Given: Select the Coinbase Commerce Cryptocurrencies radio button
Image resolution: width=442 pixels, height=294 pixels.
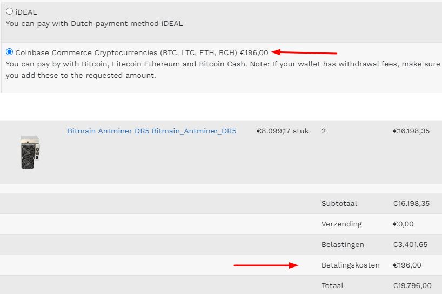Looking at the screenshot, I should (9, 52).
